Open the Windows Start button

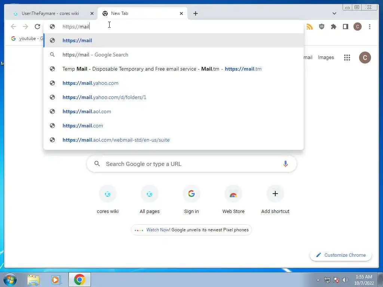10,280
